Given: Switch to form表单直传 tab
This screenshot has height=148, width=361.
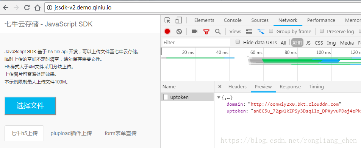Looking at the screenshot, I should coord(120,133).
